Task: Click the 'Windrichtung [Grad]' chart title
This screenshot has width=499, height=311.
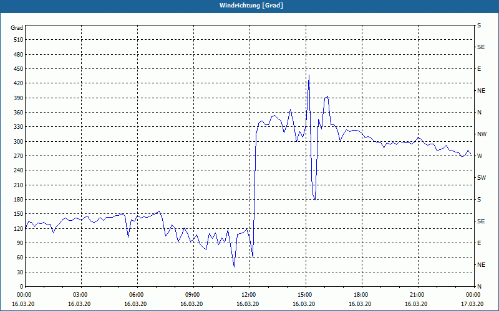Action: point(251,6)
